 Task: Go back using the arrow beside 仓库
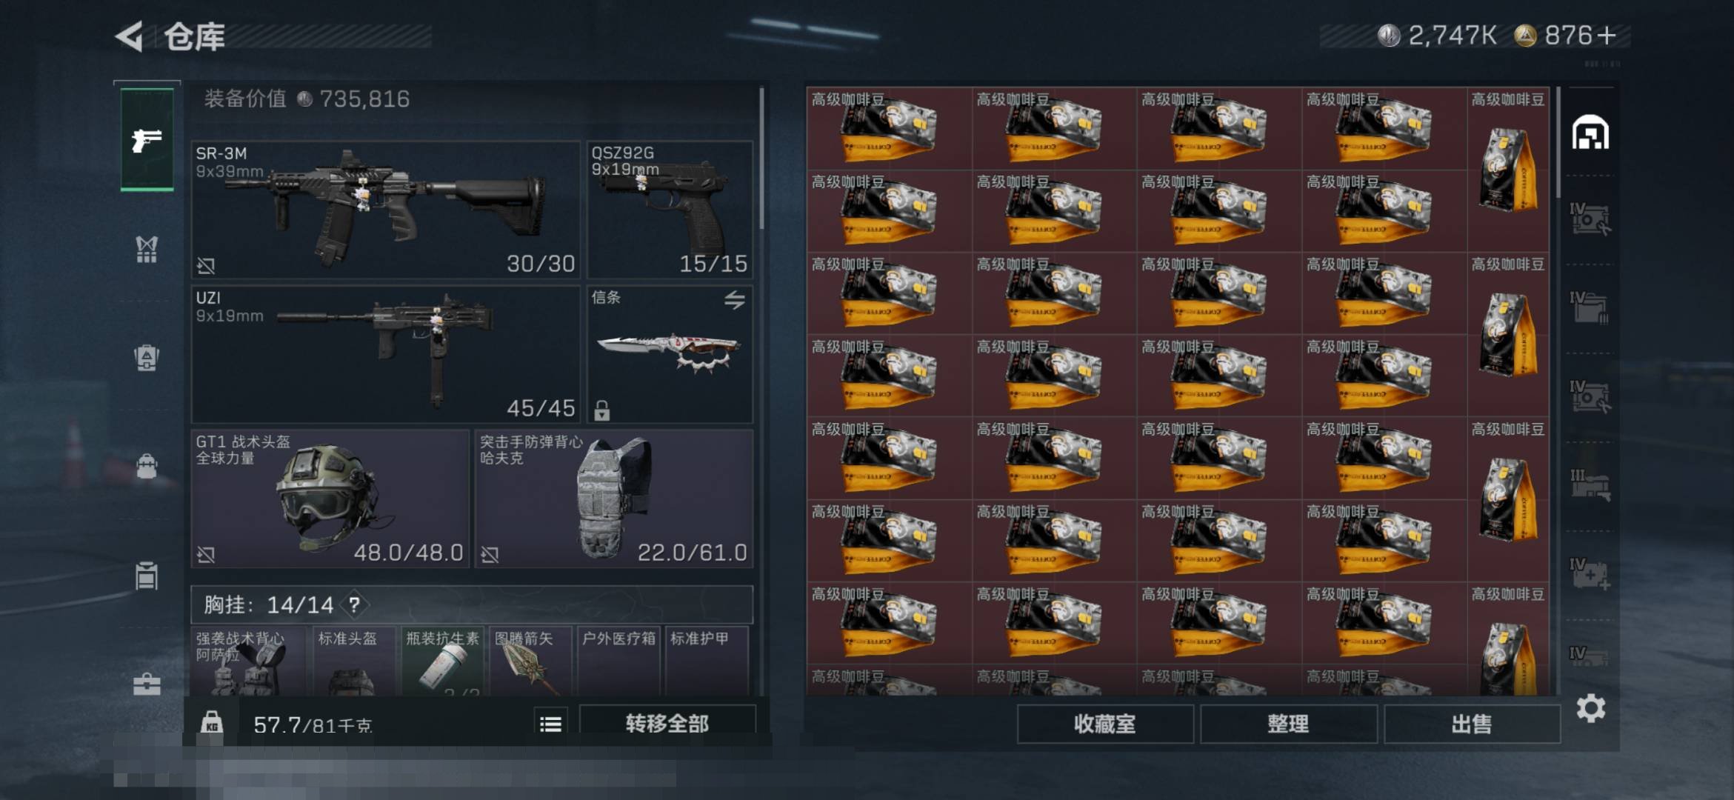130,36
